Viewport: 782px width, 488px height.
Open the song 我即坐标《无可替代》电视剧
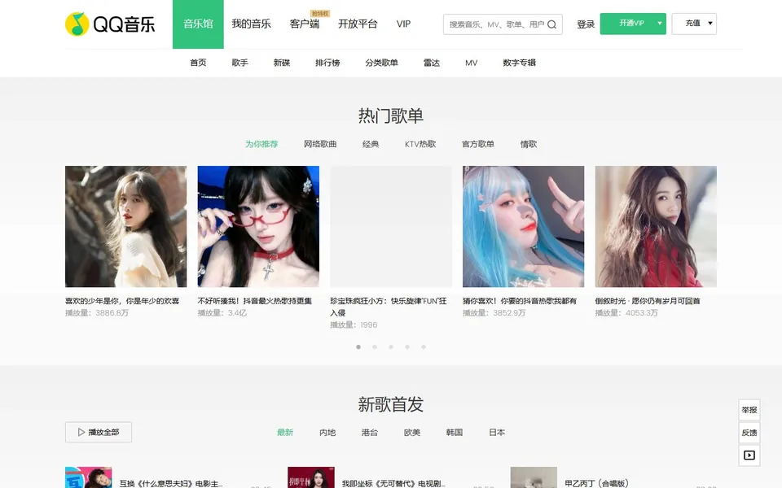tap(393, 483)
